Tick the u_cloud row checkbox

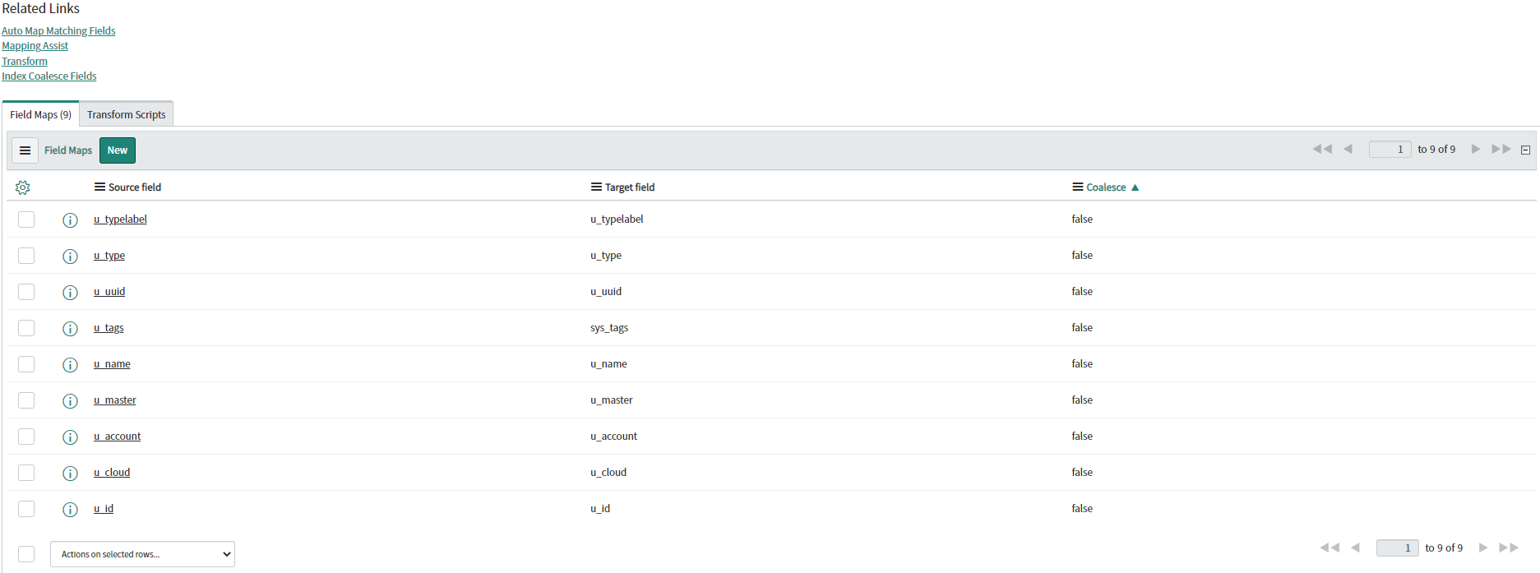(26, 473)
